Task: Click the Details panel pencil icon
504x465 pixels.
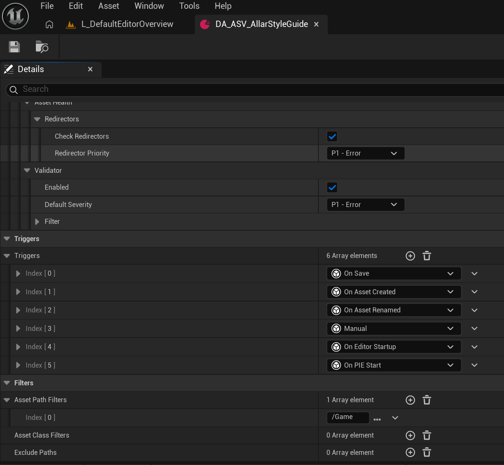Action: coord(9,69)
